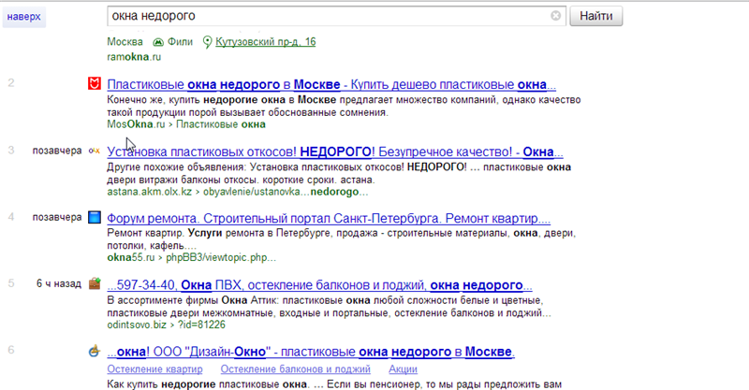This screenshot has width=749, height=390.
Task: Click MosOkna.ru breadcrumb URL
Action: tap(136, 124)
